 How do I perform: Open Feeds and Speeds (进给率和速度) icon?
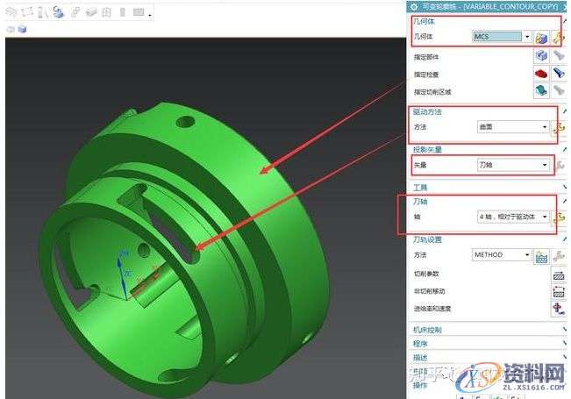[x=558, y=309]
